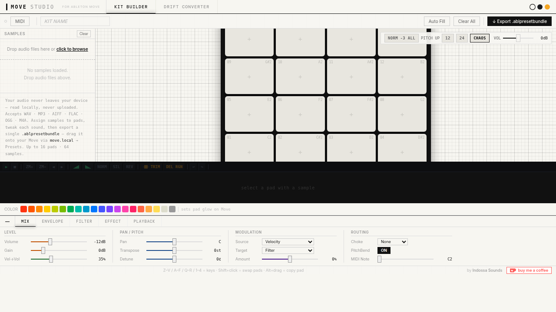Image resolution: width=556 pixels, height=312 pixels.
Task: Add sample to pad 08 G2
Action: point(402,114)
